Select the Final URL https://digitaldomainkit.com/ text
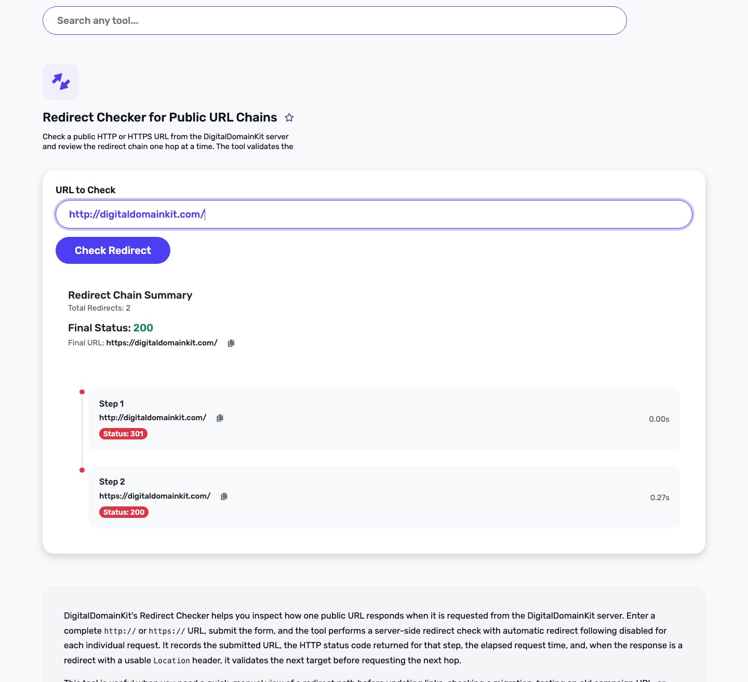 click(162, 343)
